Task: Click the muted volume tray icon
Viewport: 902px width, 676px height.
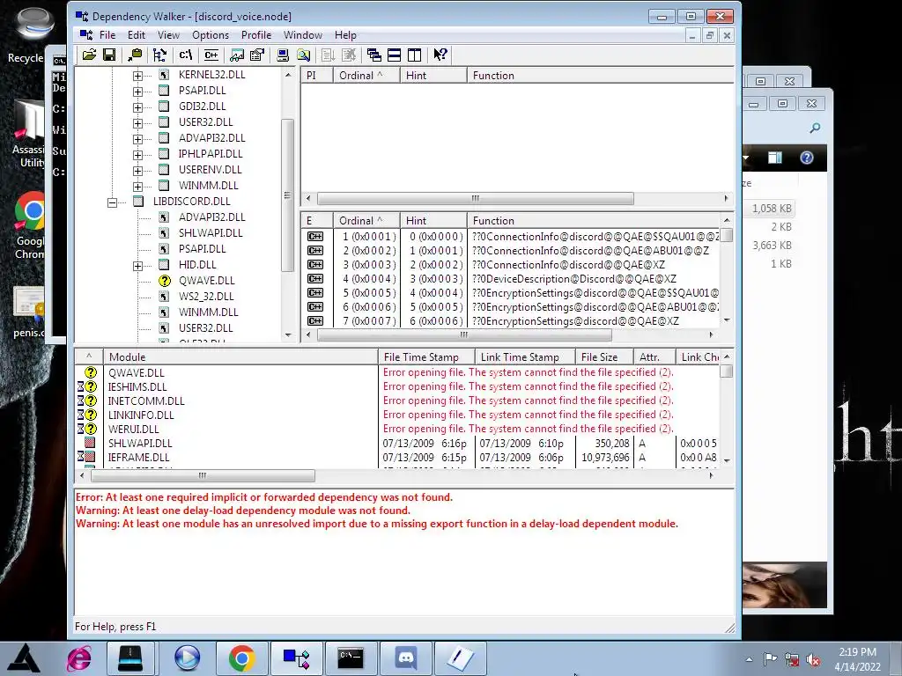Action: [813, 660]
